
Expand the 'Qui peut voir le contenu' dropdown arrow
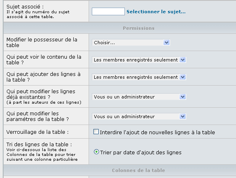[x=182, y=60]
